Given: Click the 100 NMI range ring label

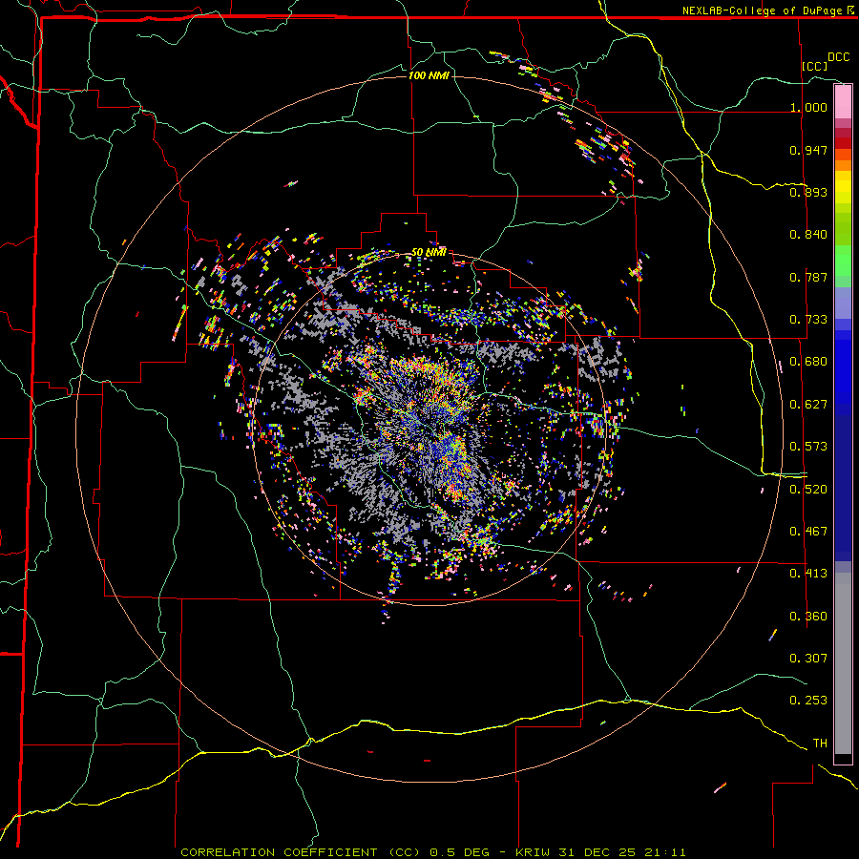Looking at the screenshot, I should (429, 75).
